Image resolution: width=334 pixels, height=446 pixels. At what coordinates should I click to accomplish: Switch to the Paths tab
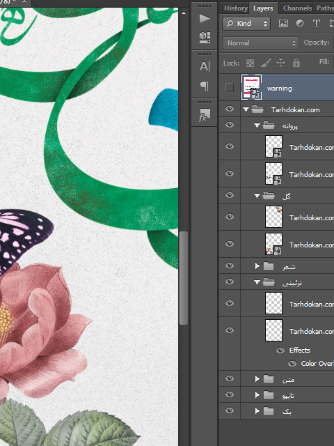325,8
